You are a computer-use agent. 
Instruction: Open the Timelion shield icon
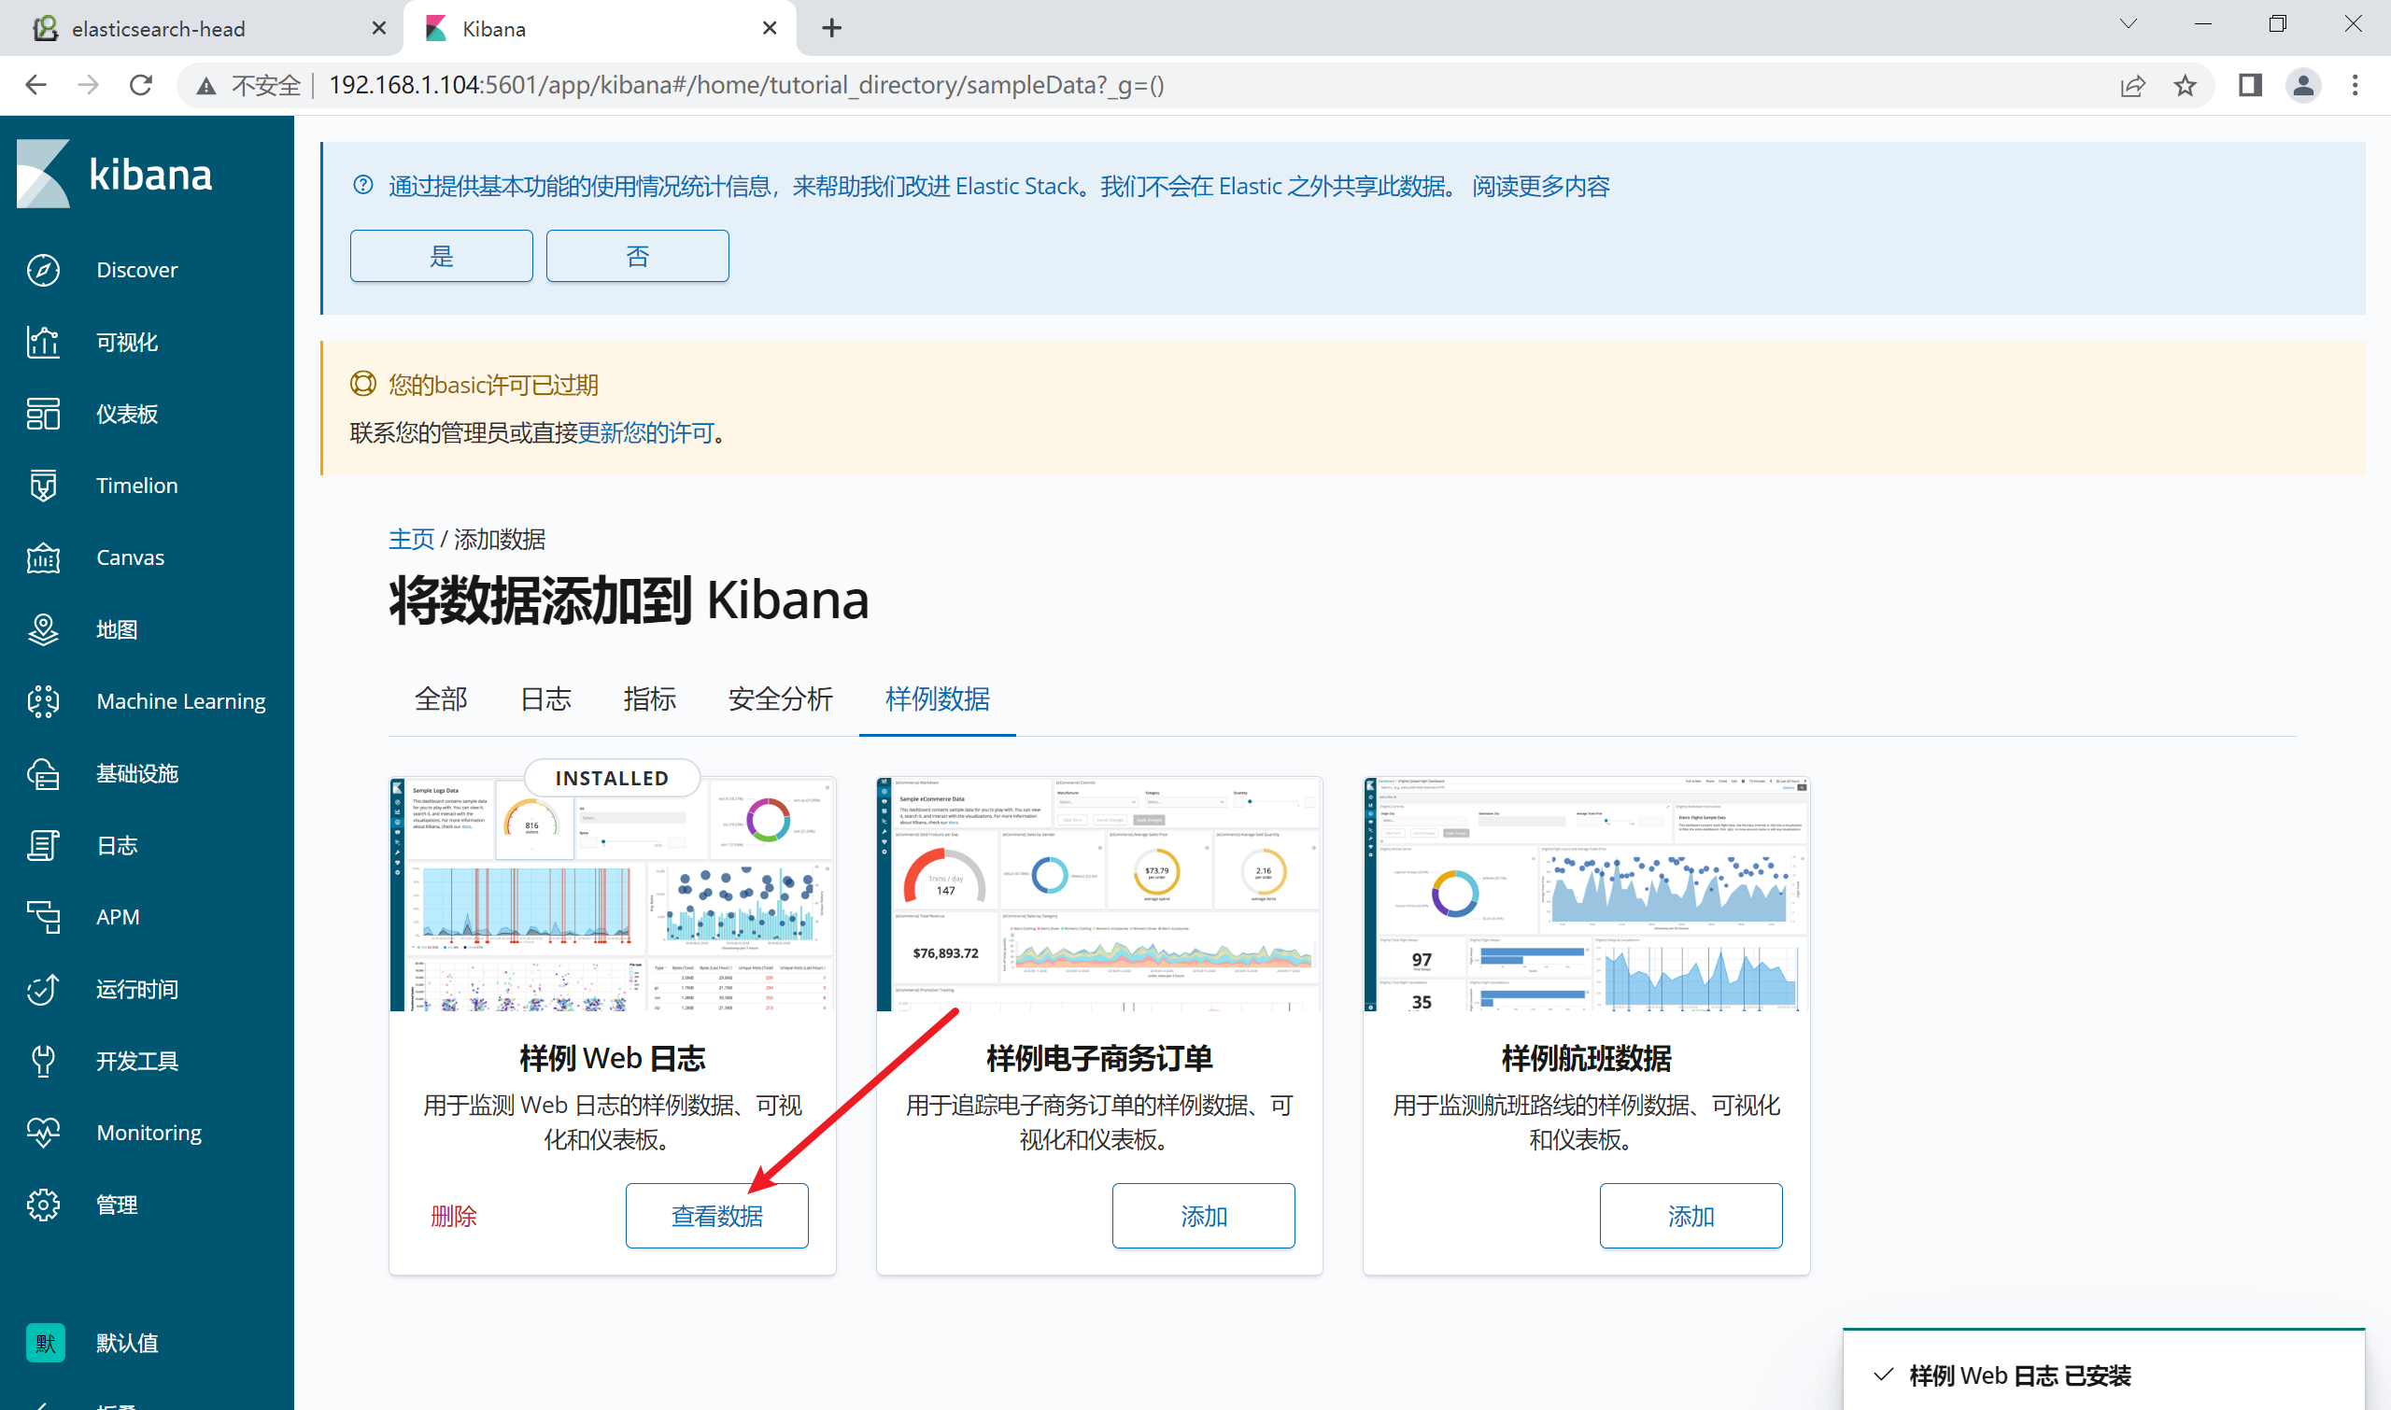tap(44, 486)
